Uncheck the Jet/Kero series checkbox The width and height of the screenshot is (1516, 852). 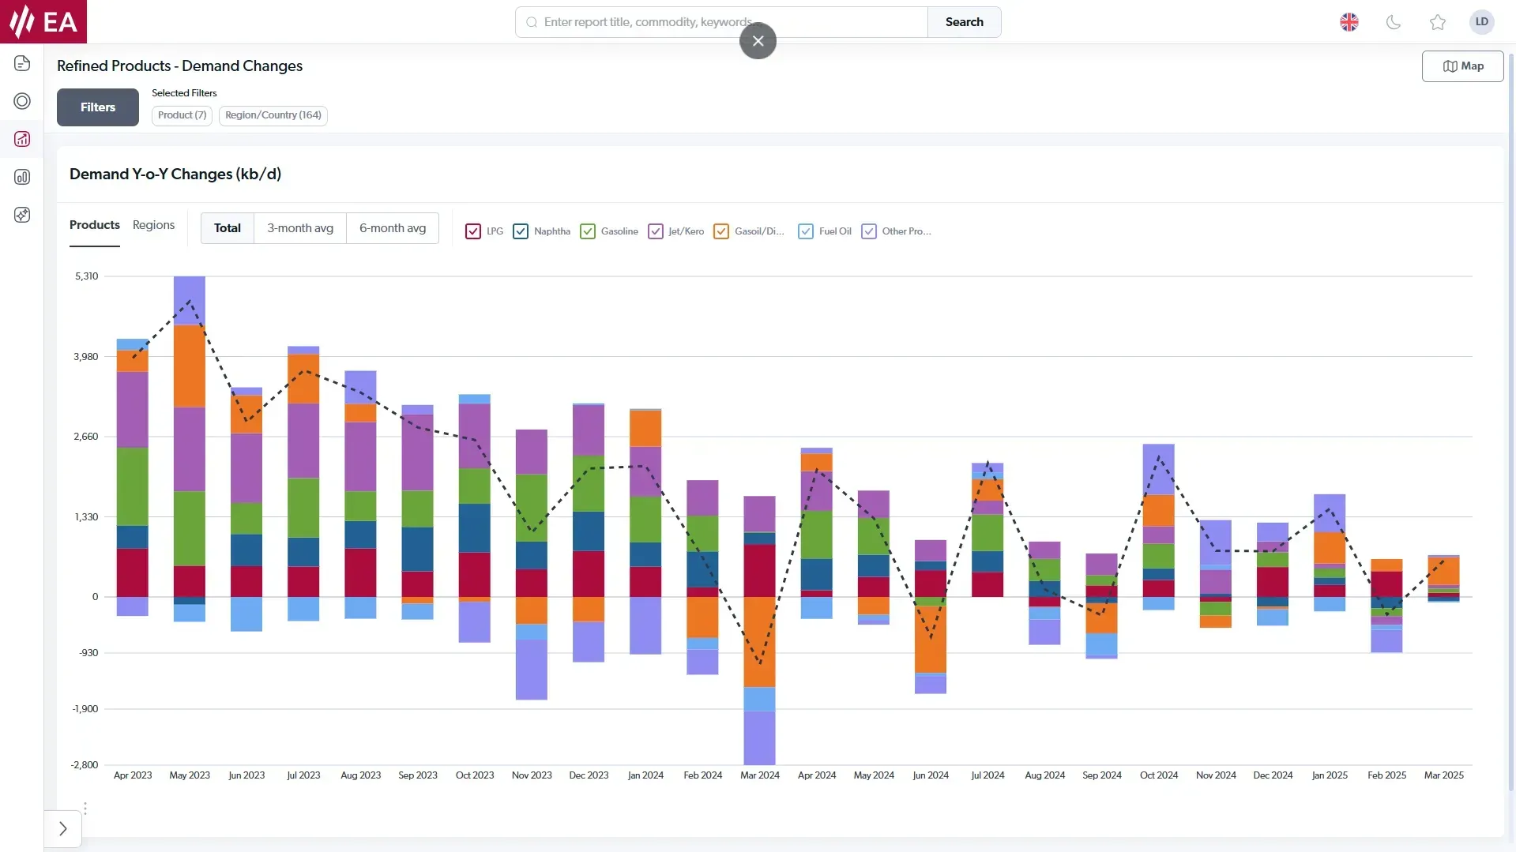[x=656, y=231]
